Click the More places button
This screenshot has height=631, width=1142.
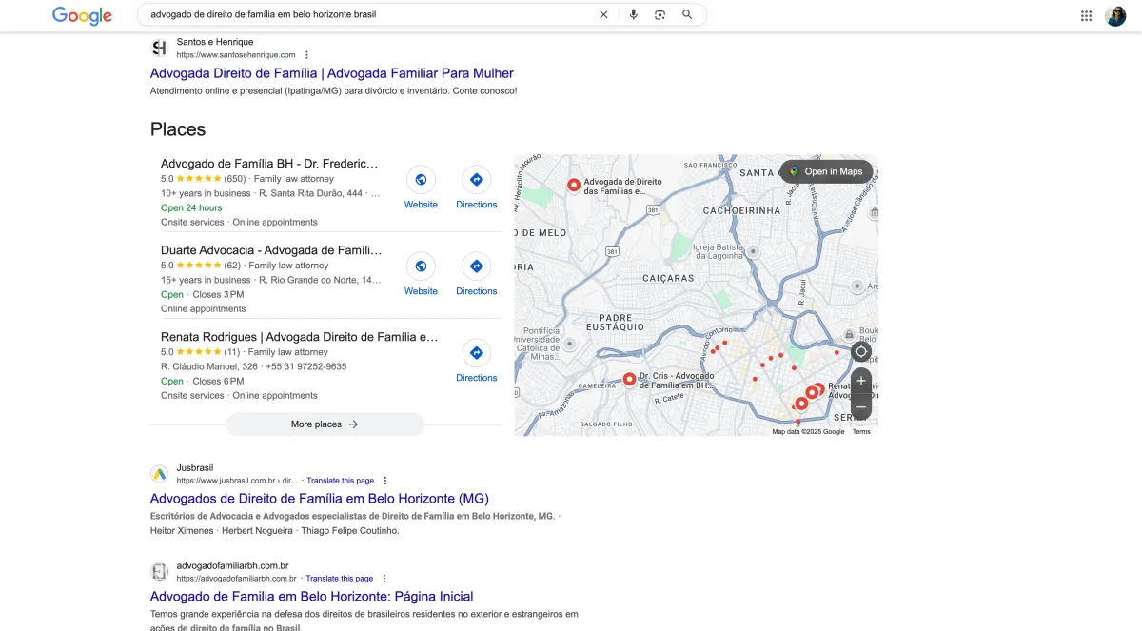coord(325,424)
